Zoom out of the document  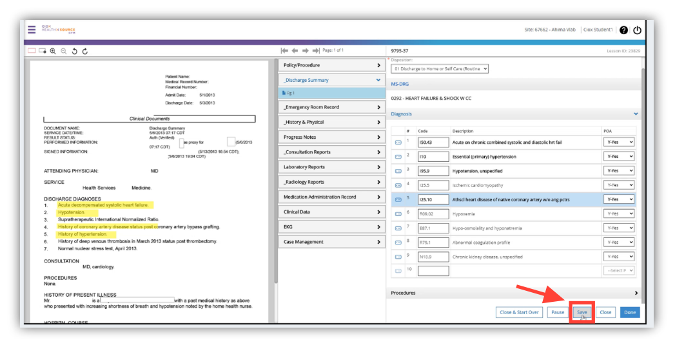pos(63,50)
